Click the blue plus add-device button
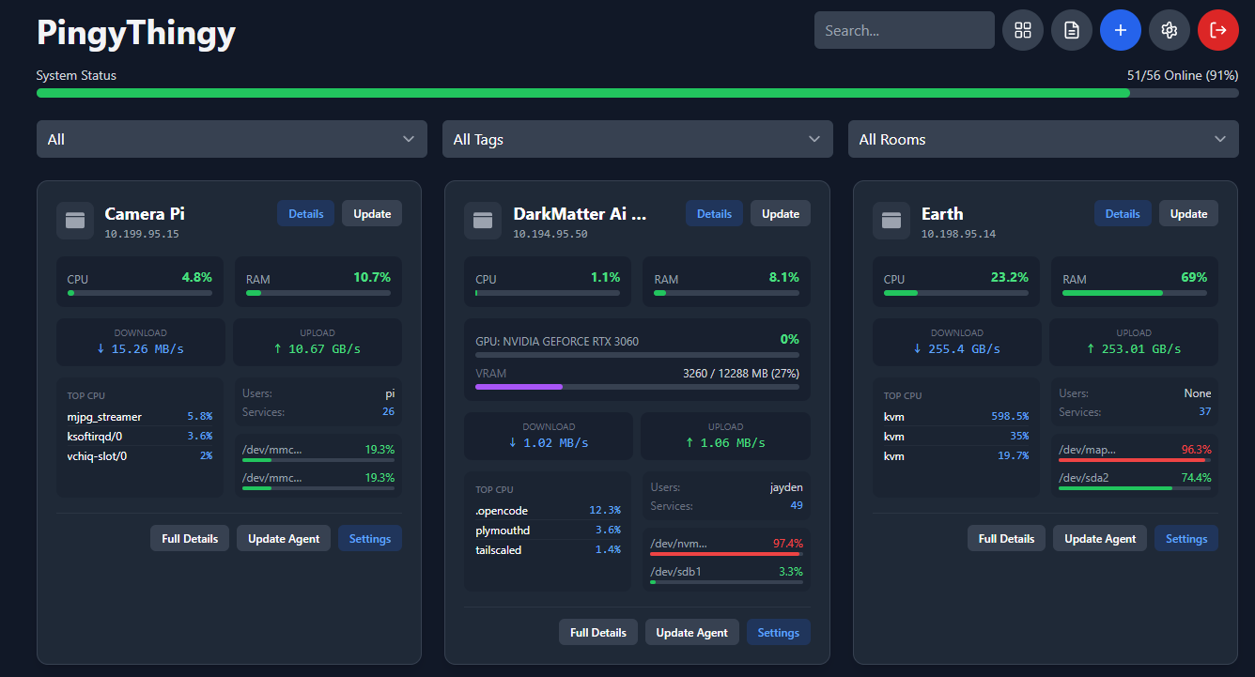The height and width of the screenshot is (677, 1255). pos(1121,30)
